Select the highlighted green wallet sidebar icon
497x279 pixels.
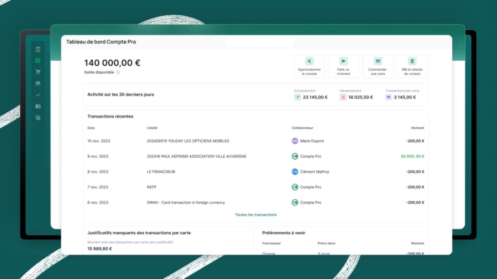(x=38, y=61)
